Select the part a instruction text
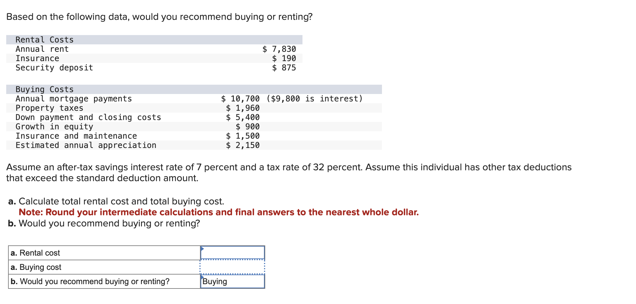This screenshot has height=304, width=636. [x=116, y=201]
